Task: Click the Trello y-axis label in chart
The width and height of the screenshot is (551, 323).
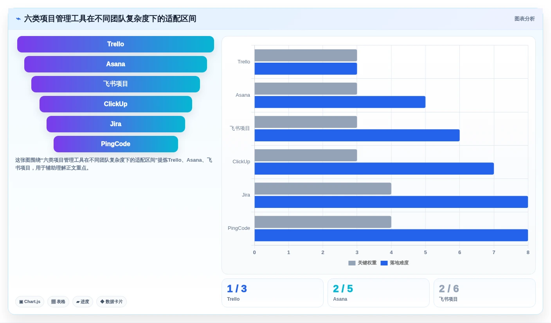Action: (243, 62)
